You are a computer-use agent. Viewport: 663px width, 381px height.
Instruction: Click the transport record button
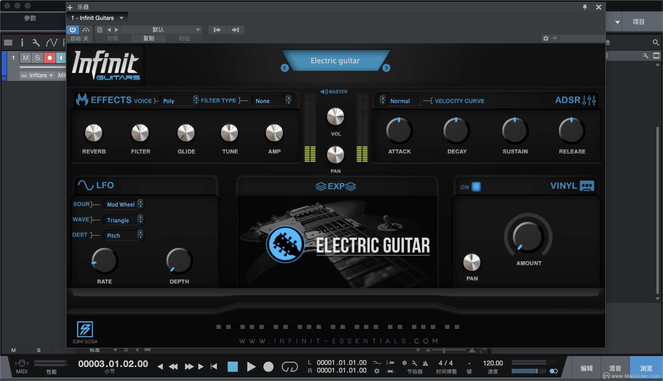tap(268, 367)
